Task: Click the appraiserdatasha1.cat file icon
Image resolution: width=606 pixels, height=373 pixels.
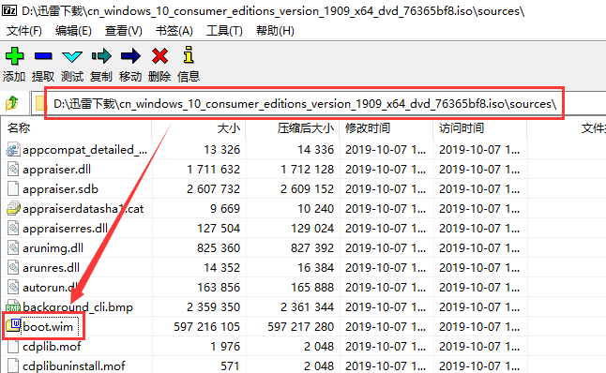Action: coord(13,208)
